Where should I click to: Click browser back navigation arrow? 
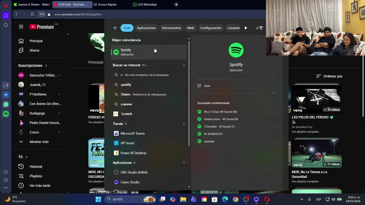pyautogui.click(x=17, y=14)
